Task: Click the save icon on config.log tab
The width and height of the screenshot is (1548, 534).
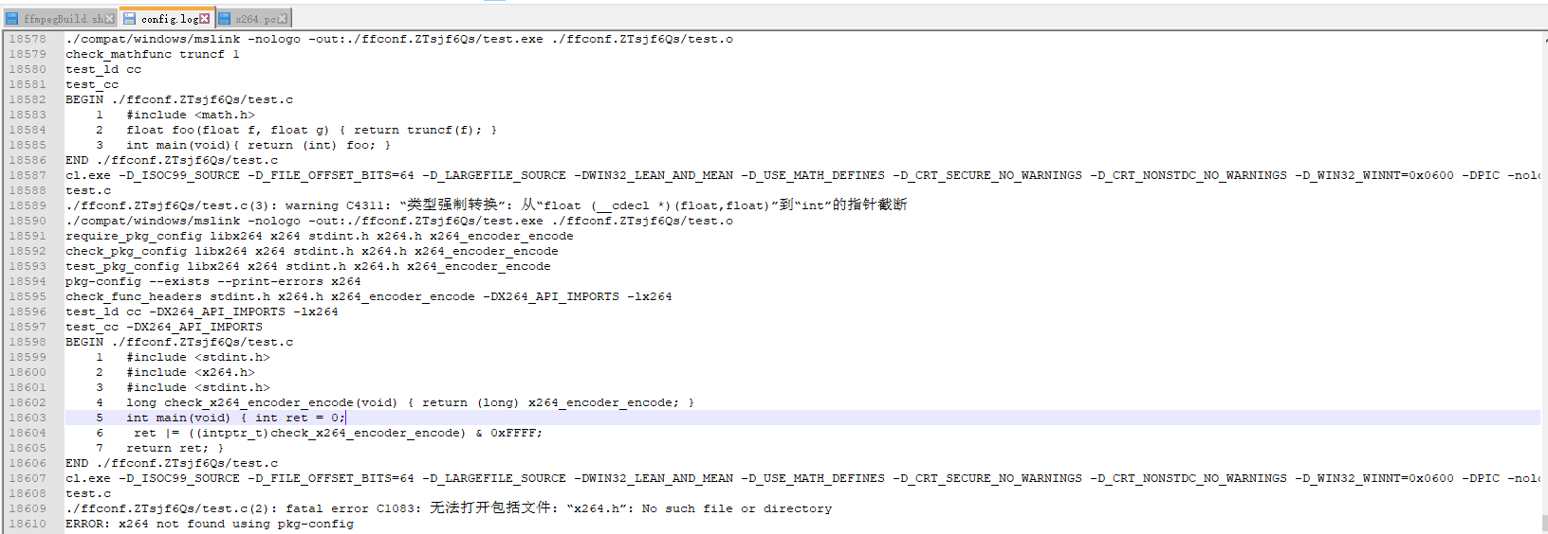Action: click(129, 19)
